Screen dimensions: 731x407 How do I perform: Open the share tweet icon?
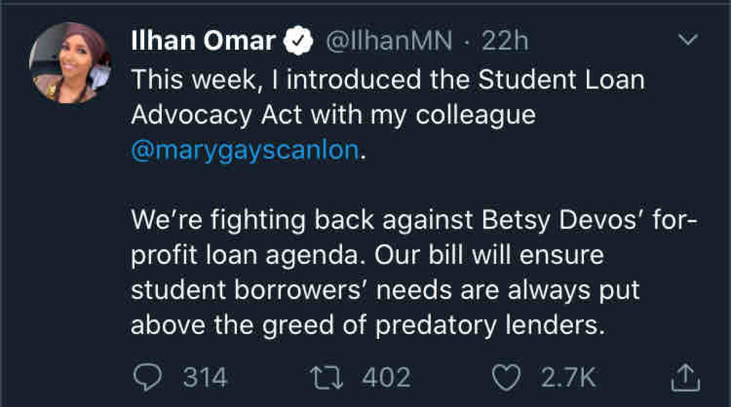(x=683, y=377)
